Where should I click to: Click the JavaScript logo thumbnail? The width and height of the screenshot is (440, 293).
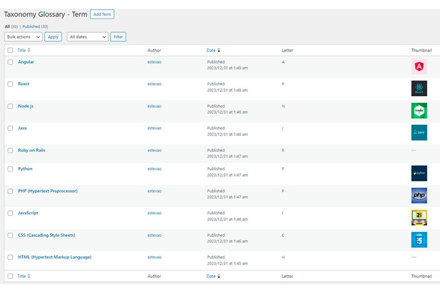[419, 217]
